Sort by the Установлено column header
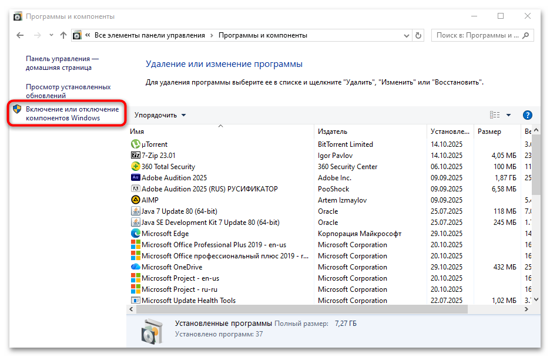 (x=450, y=132)
